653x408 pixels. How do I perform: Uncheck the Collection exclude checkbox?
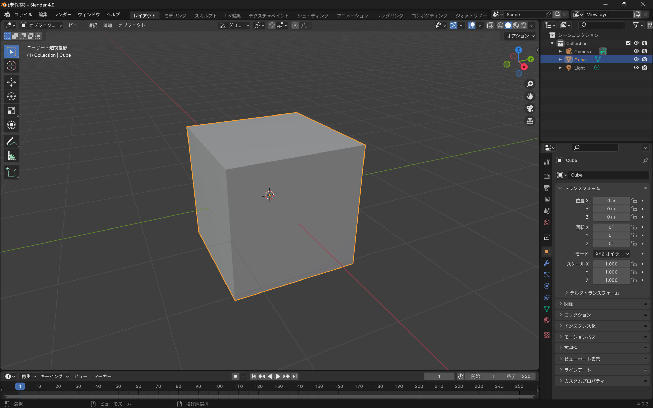[x=628, y=43]
